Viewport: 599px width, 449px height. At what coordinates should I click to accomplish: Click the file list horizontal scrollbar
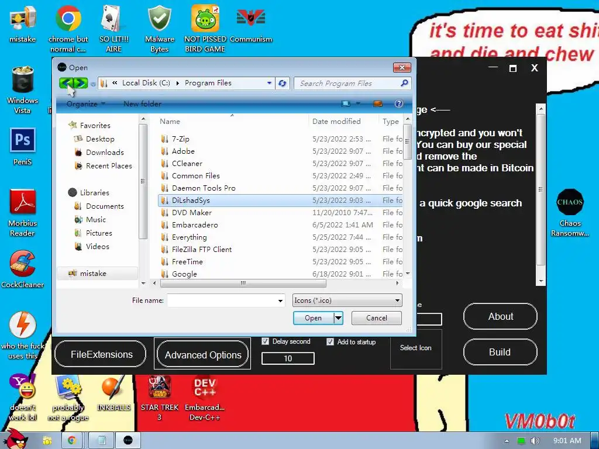[x=243, y=284]
